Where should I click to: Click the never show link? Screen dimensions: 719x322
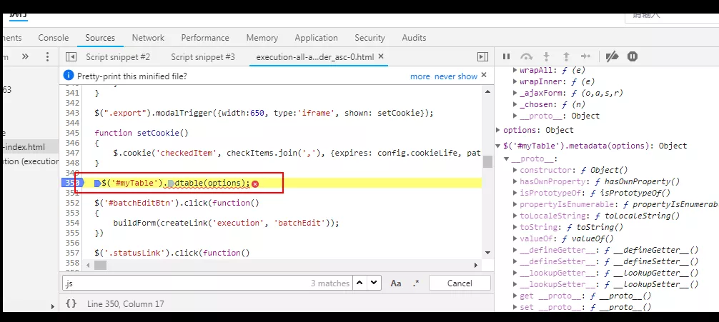[x=456, y=76]
